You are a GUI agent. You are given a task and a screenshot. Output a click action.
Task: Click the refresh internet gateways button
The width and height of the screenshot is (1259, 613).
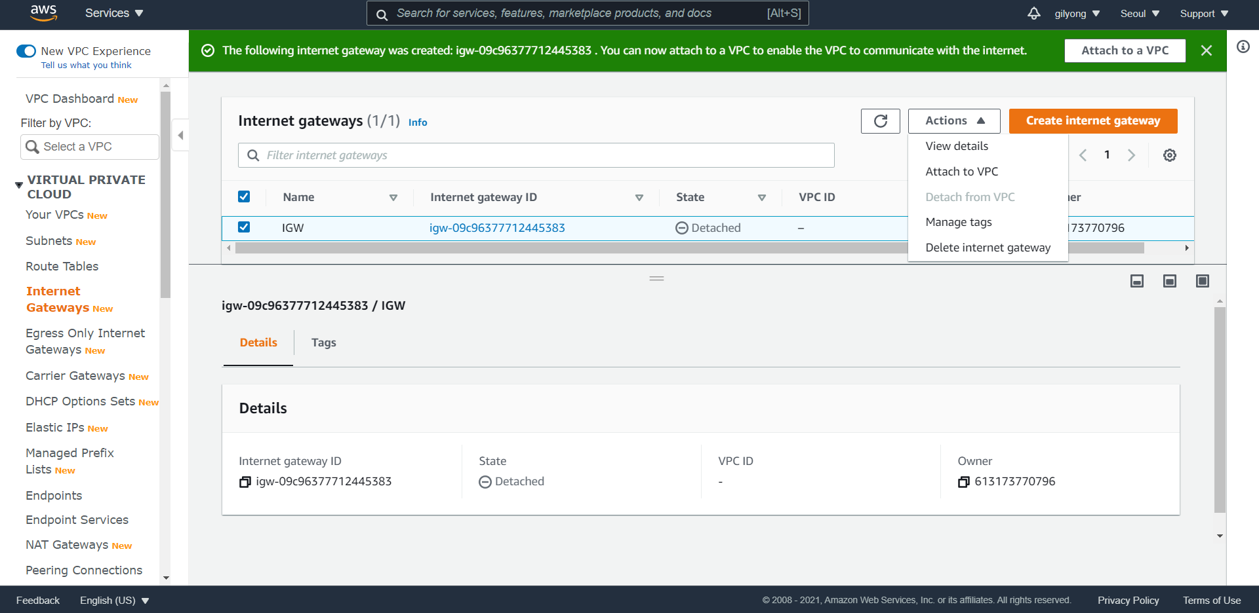click(x=880, y=121)
